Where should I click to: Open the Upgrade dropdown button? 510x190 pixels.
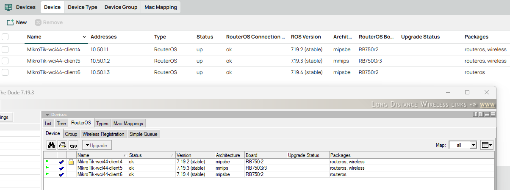97,145
